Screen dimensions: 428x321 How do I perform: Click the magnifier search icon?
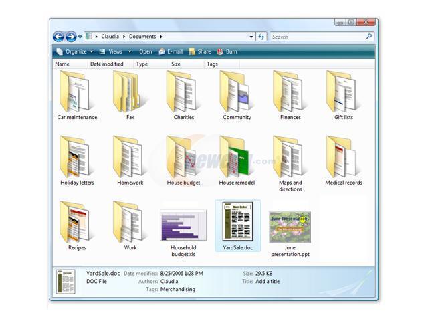click(x=369, y=36)
